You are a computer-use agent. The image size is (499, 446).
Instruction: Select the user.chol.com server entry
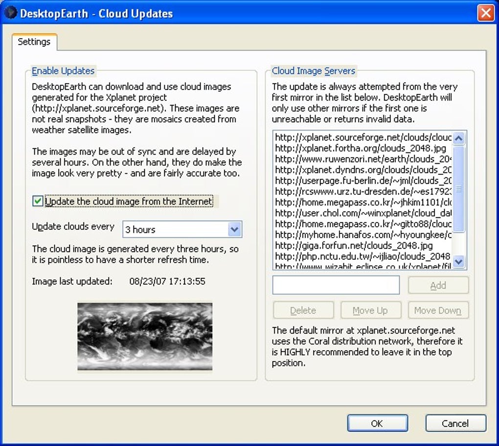(x=363, y=213)
